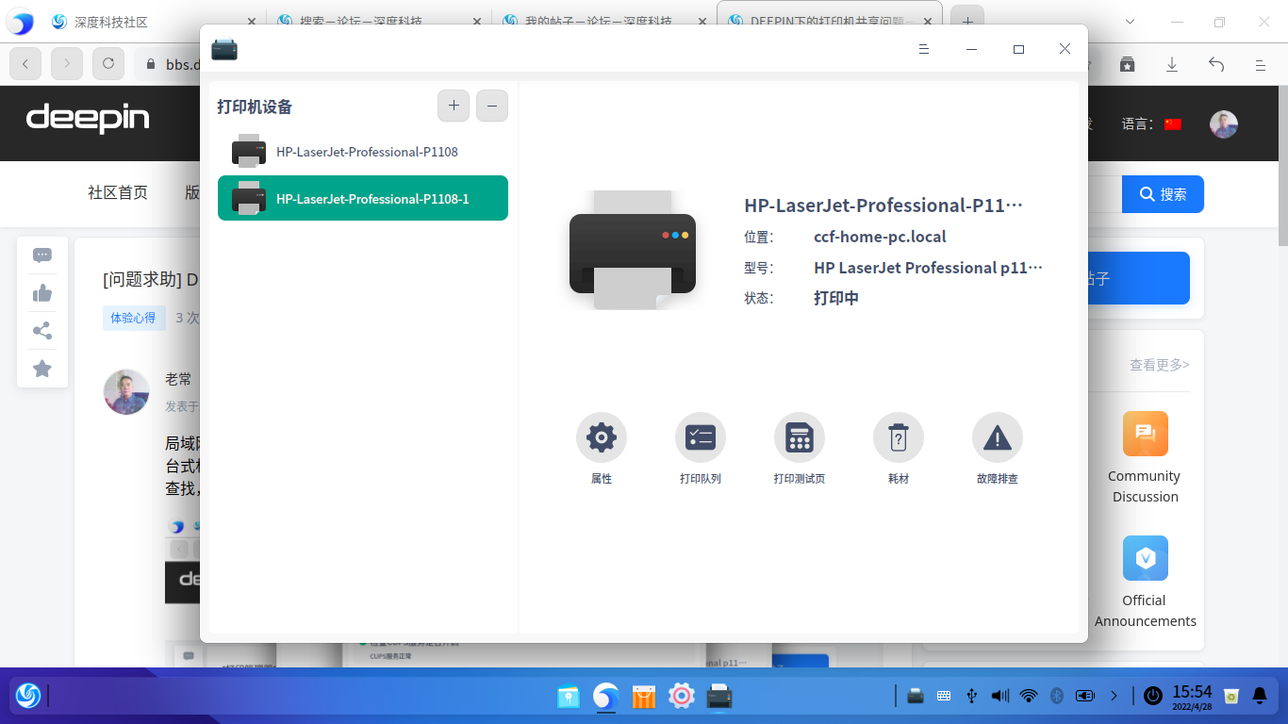Screen dimensions: 1288x724
Task: Go forward in the browser
Action: click(67, 63)
